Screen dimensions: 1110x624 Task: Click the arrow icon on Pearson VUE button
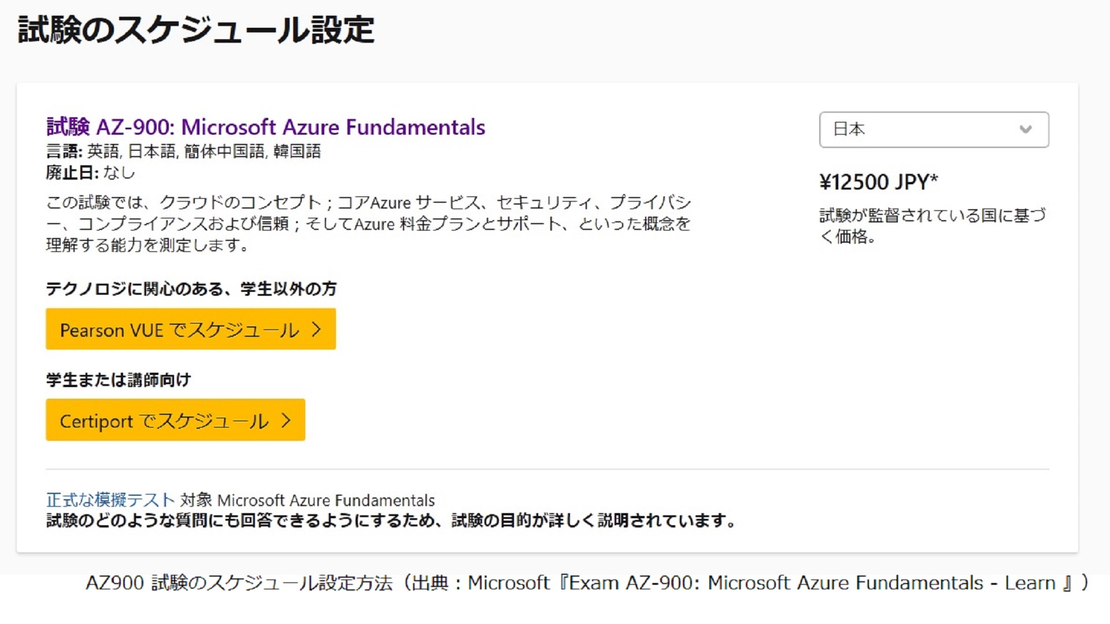(316, 329)
